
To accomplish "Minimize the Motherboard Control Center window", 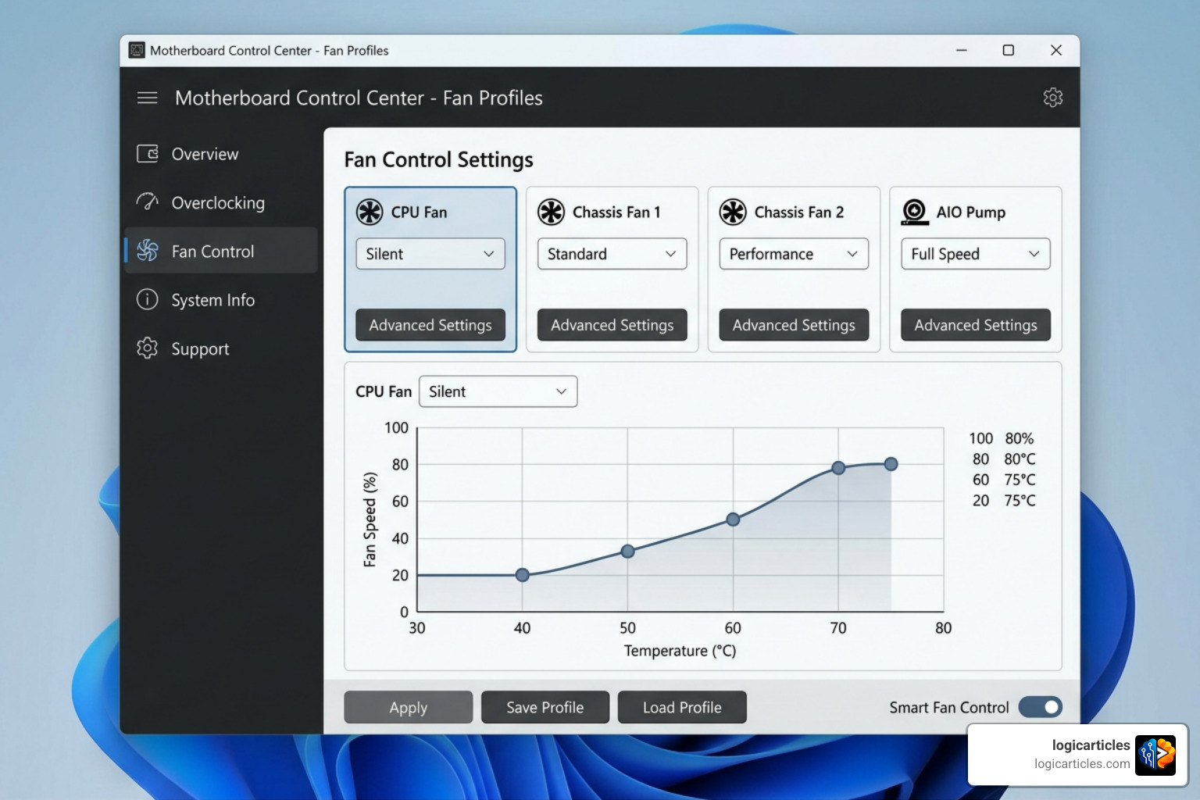I will click(961, 50).
